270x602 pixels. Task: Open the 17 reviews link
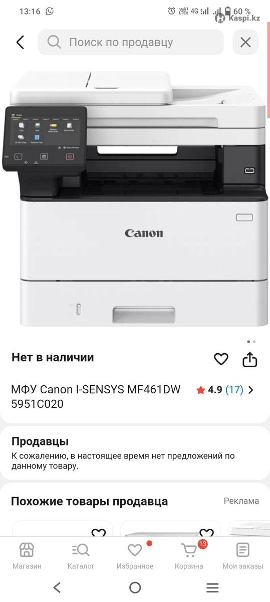pyautogui.click(x=234, y=390)
